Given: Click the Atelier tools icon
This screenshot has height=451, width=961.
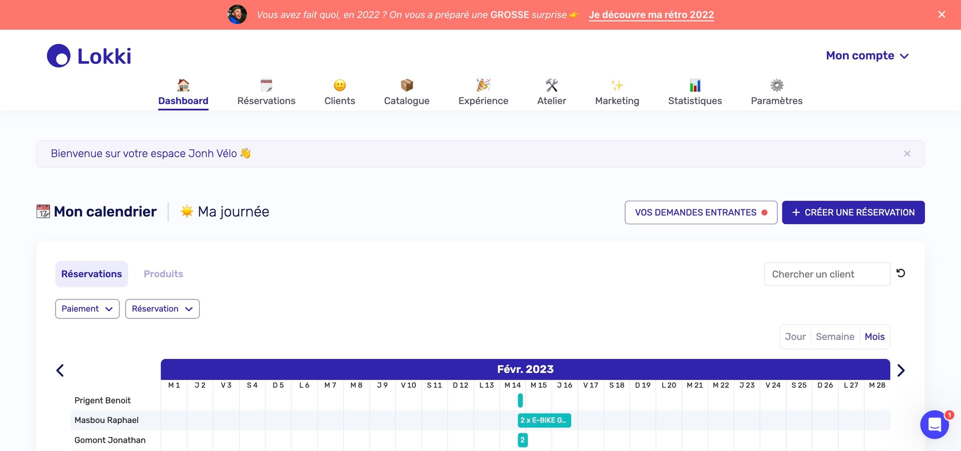Looking at the screenshot, I should point(552,85).
